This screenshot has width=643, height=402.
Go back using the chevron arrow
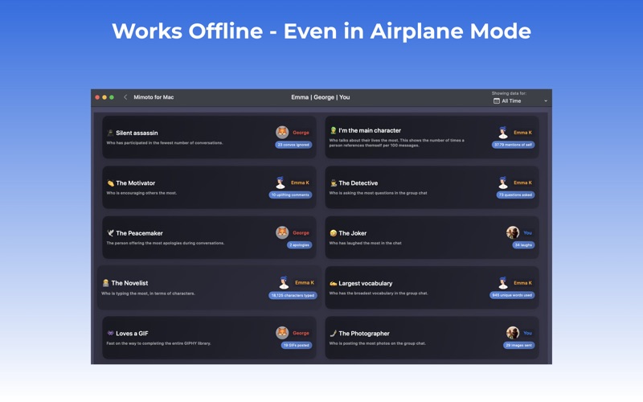125,97
